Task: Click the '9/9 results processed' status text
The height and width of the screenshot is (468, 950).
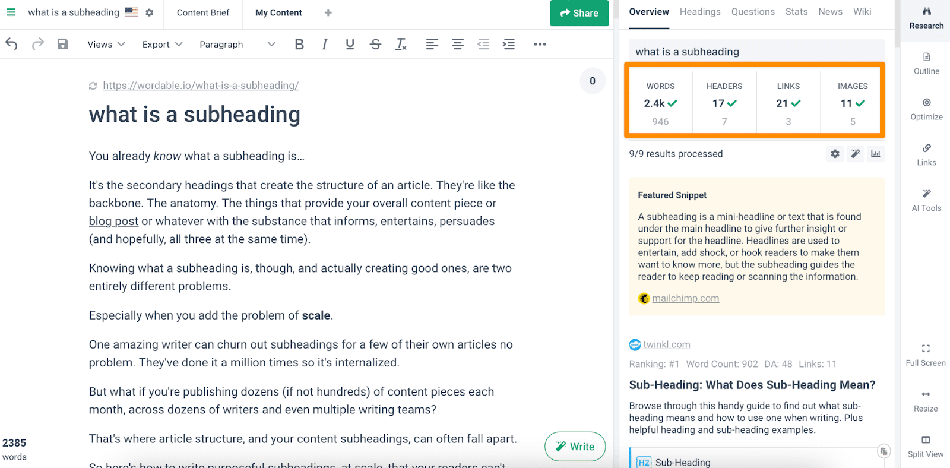Action: pos(676,154)
